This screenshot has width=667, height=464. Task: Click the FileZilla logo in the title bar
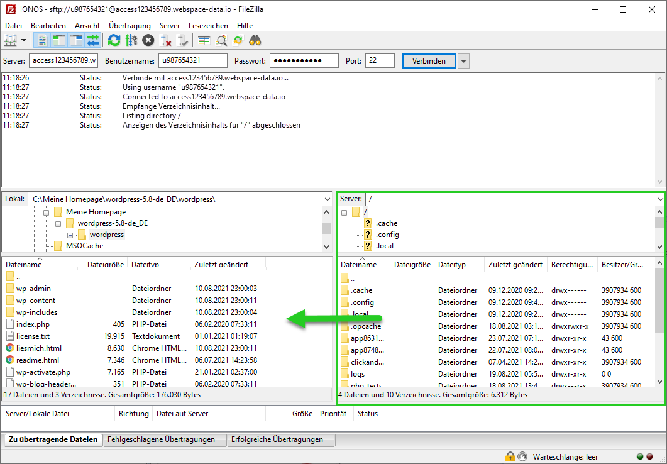click(11, 9)
